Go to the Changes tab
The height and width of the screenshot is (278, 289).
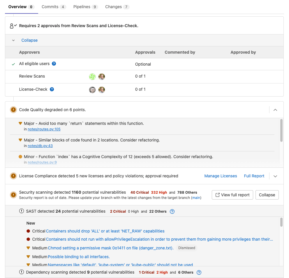tap(117, 7)
